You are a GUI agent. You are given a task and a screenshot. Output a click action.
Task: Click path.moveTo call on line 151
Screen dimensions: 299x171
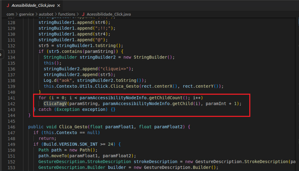(x=53, y=155)
